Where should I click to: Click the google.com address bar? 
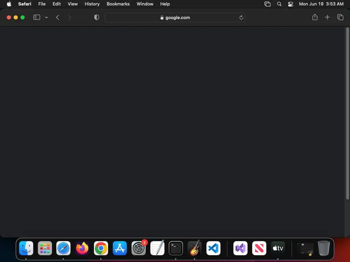tap(175, 17)
